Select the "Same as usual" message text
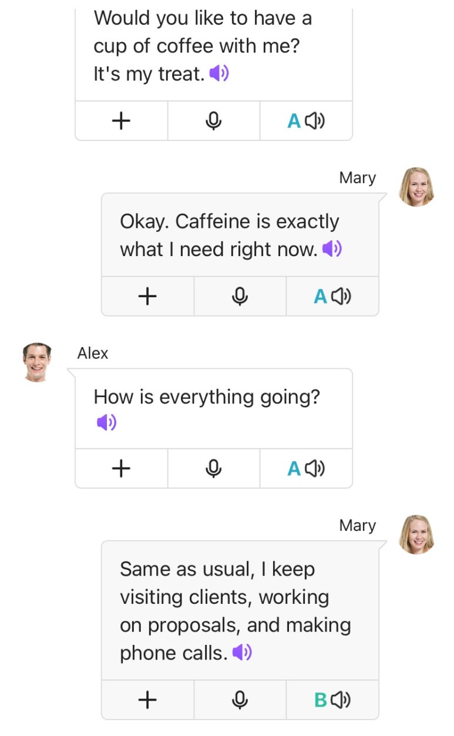 [x=235, y=611]
